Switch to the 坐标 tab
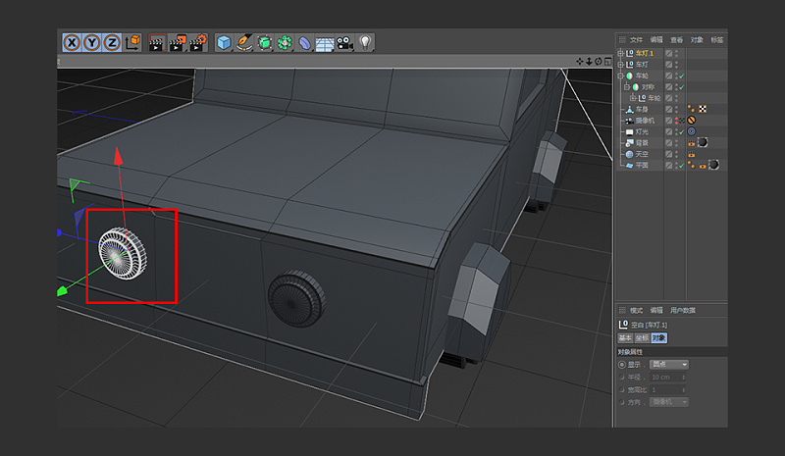The image size is (785, 456). point(642,338)
